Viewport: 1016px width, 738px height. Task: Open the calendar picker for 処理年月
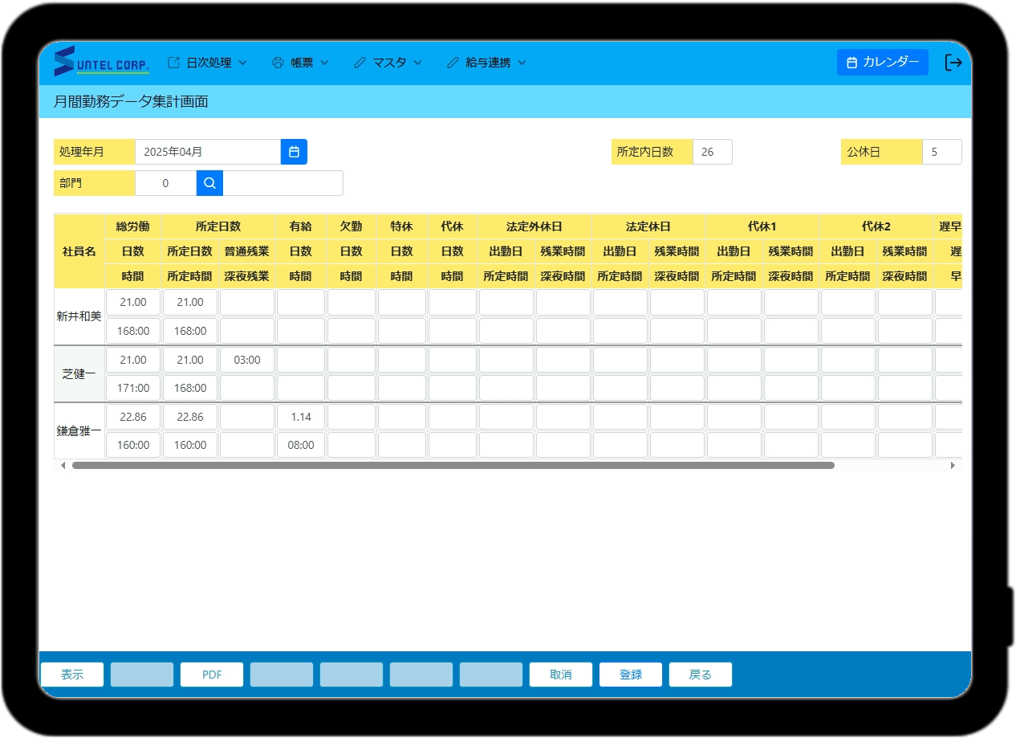click(x=294, y=152)
